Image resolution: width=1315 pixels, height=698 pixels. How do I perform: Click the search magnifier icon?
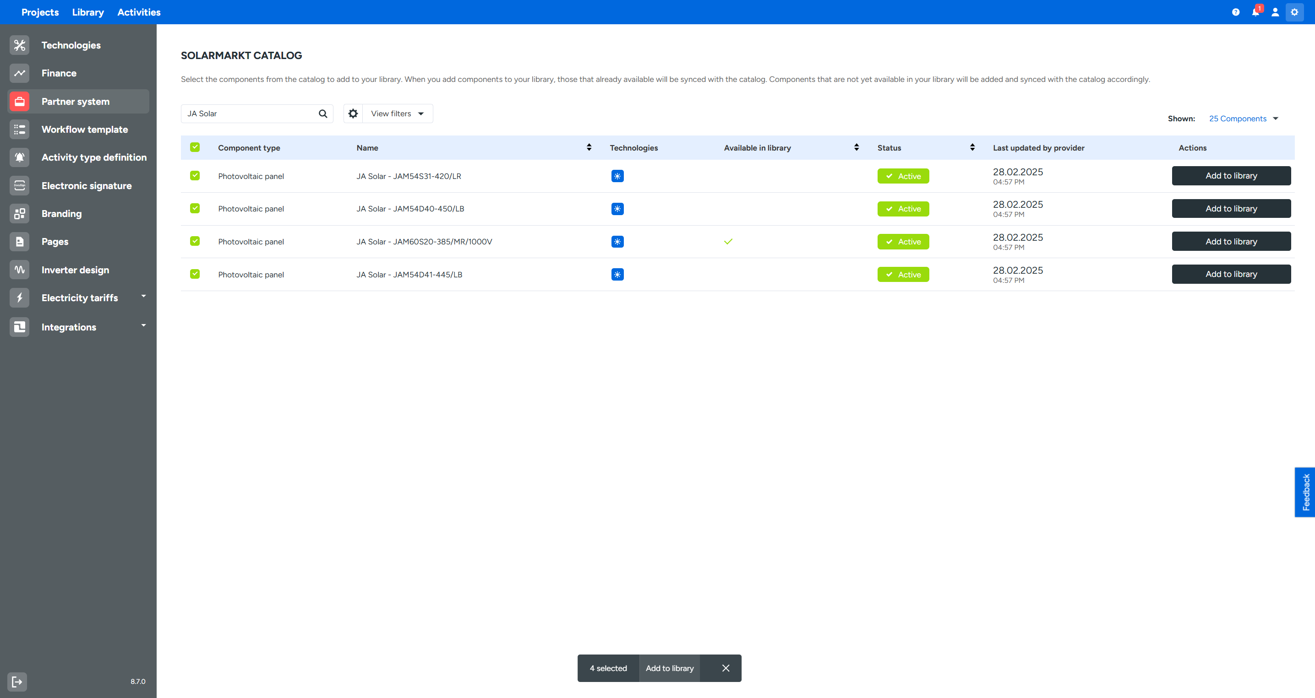(322, 114)
